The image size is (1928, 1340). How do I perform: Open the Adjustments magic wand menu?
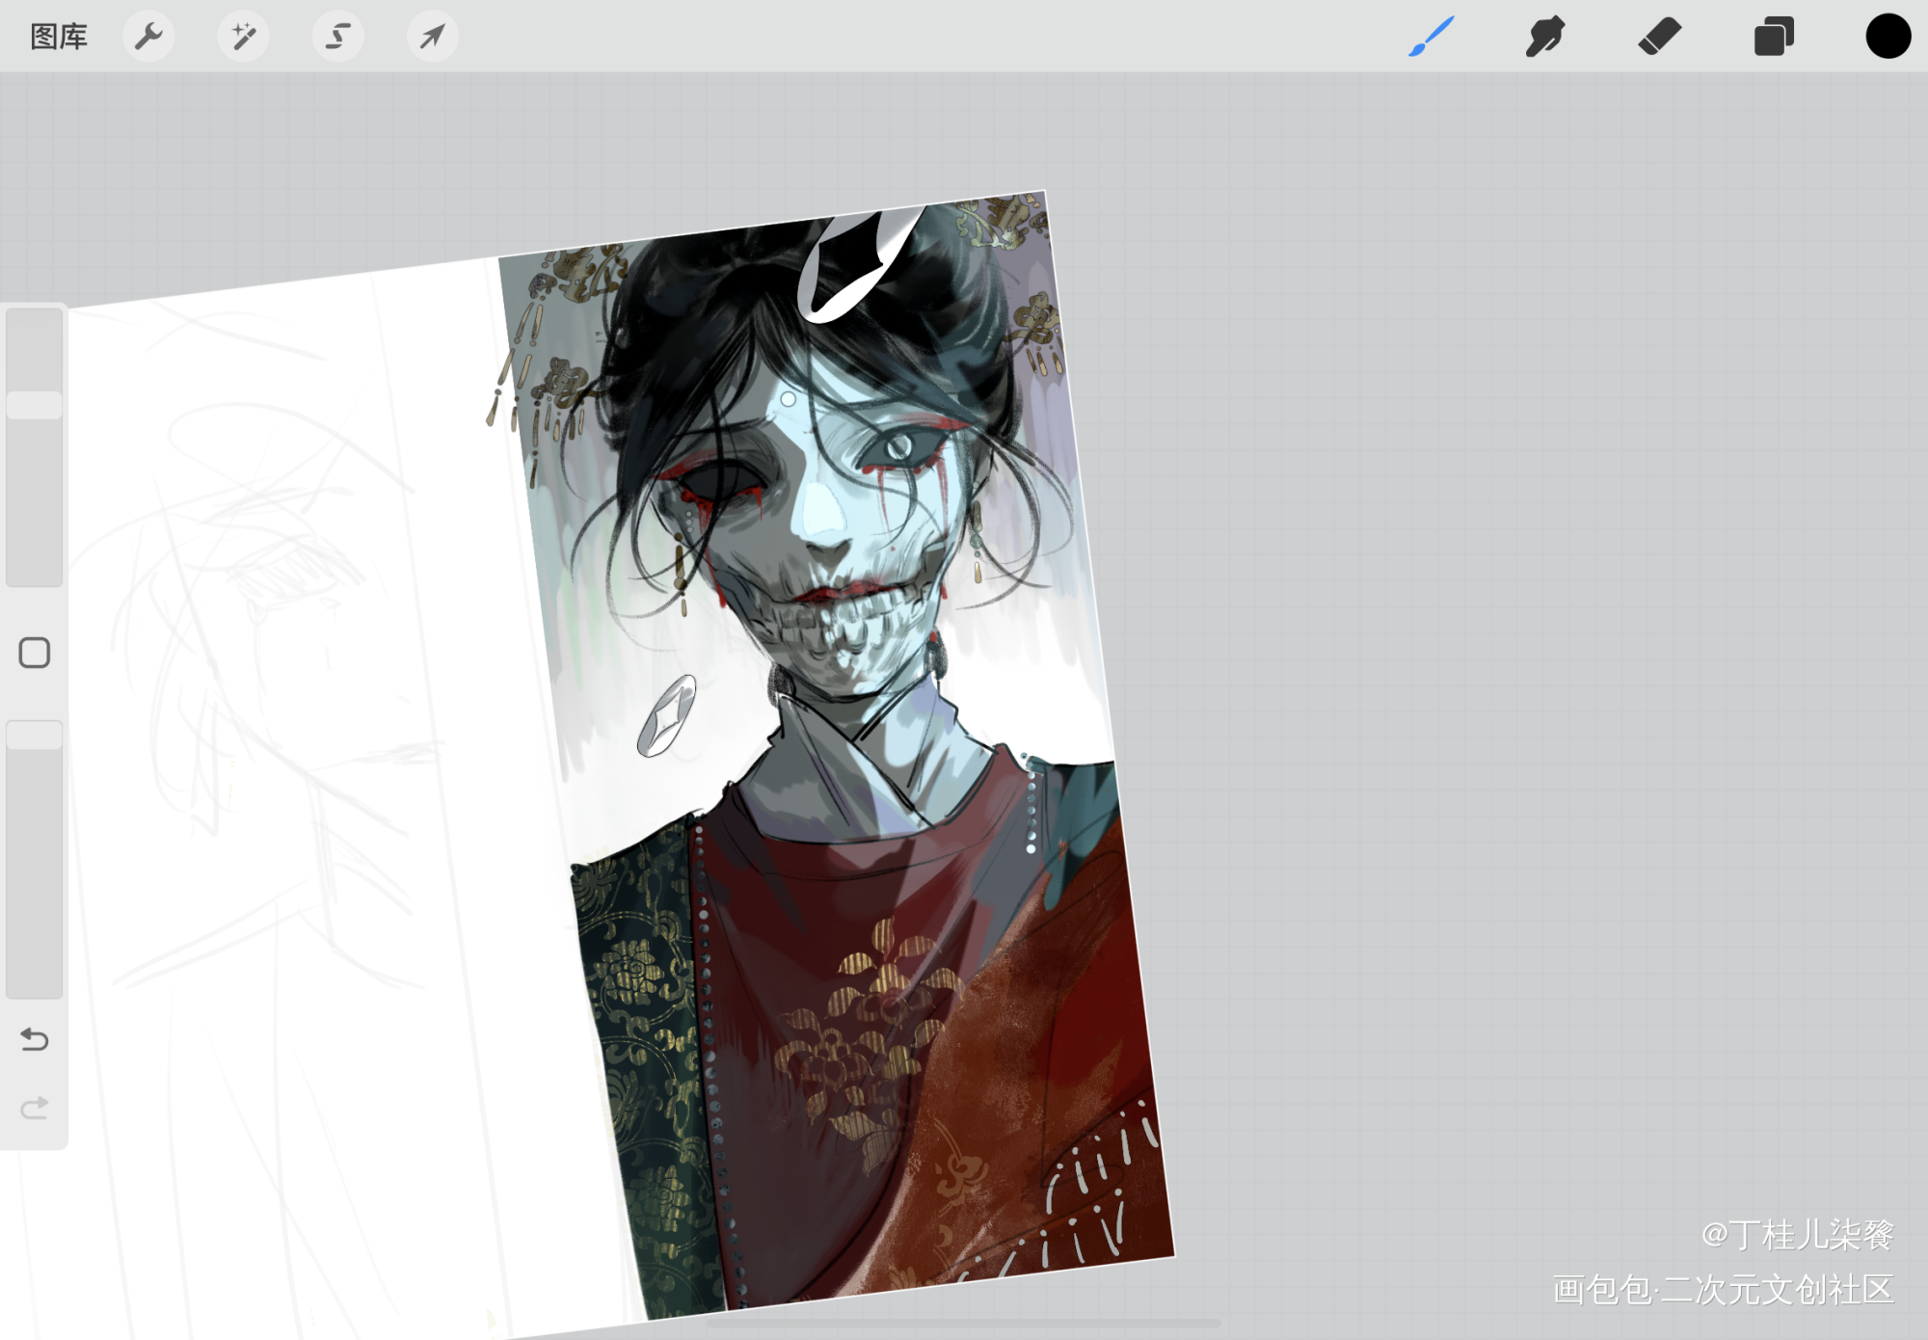(x=243, y=37)
